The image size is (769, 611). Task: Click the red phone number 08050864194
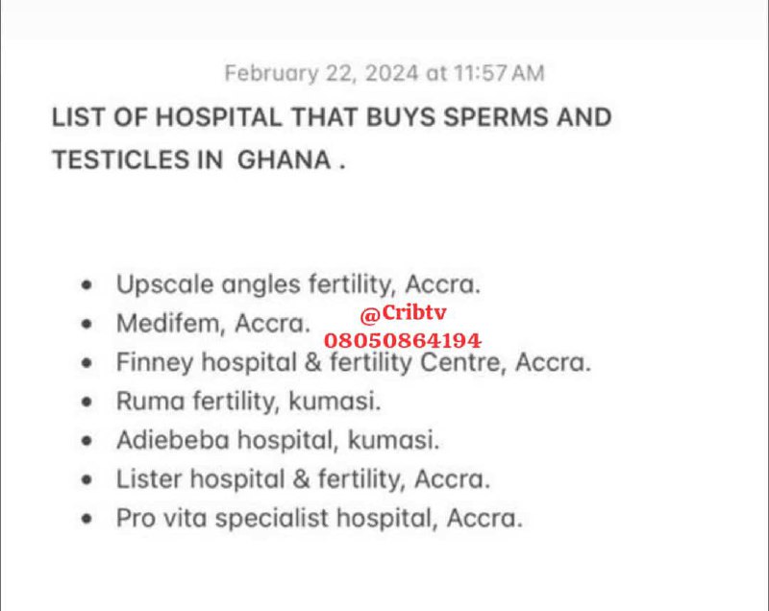[x=403, y=340]
